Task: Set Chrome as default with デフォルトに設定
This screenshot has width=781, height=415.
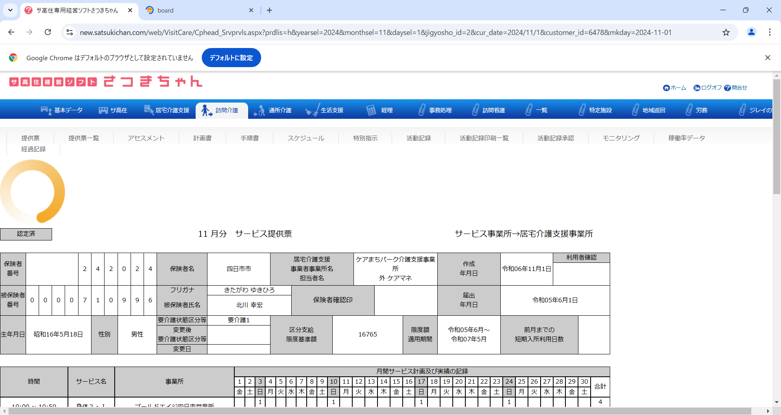Action: coord(231,58)
